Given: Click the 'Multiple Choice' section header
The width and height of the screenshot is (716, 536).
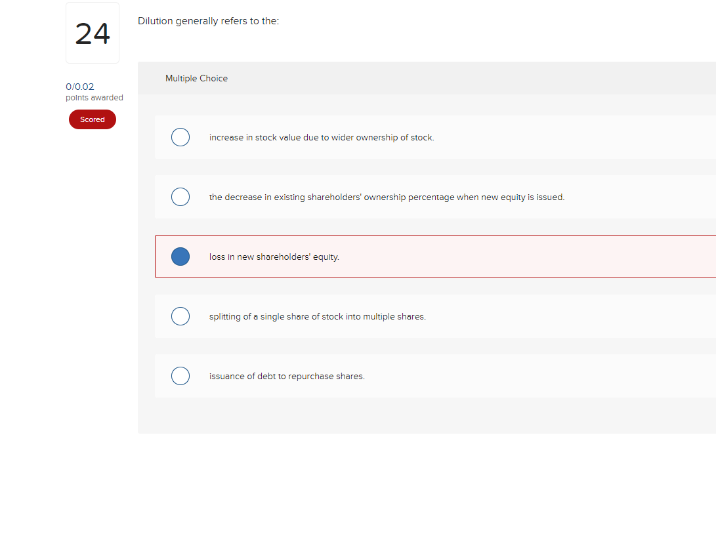Looking at the screenshot, I should coord(196,78).
